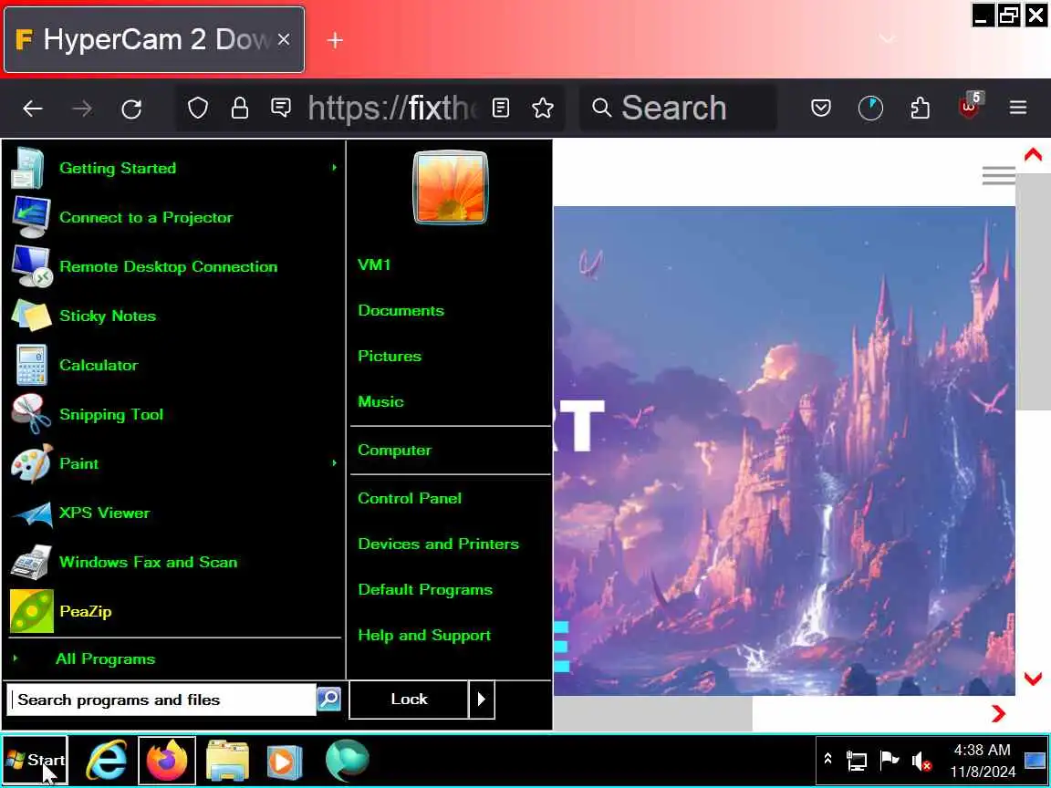Click the Lock button
Viewport: 1051px width, 788px height.
(x=409, y=699)
